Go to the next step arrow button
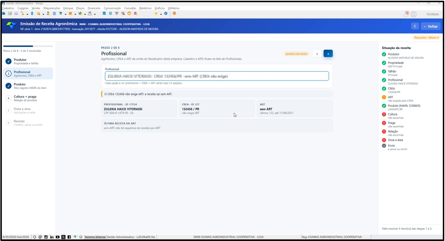This screenshot has width=445, height=241. point(328,54)
